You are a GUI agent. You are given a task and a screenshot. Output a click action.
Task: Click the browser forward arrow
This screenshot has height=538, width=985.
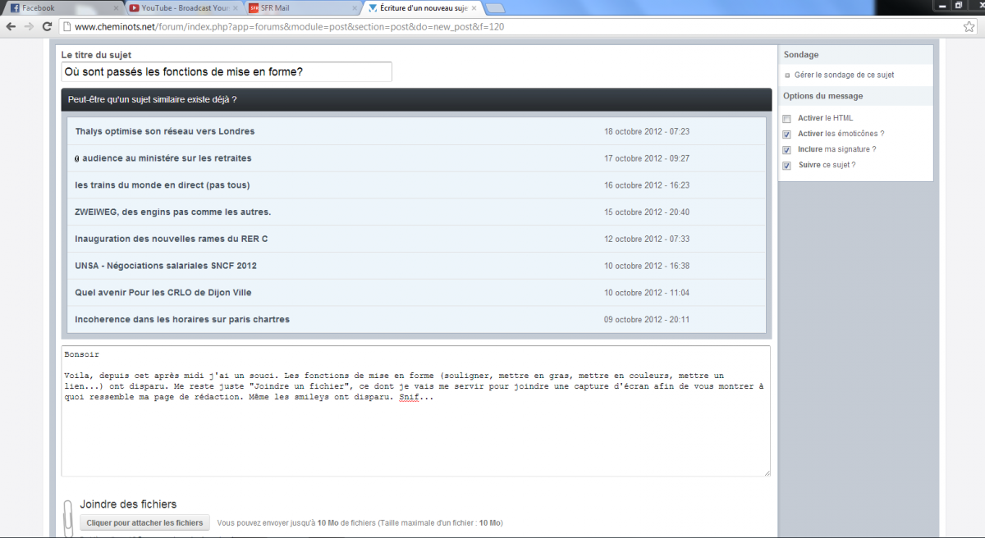click(x=29, y=26)
